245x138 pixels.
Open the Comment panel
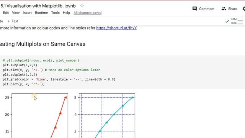[203, 9]
